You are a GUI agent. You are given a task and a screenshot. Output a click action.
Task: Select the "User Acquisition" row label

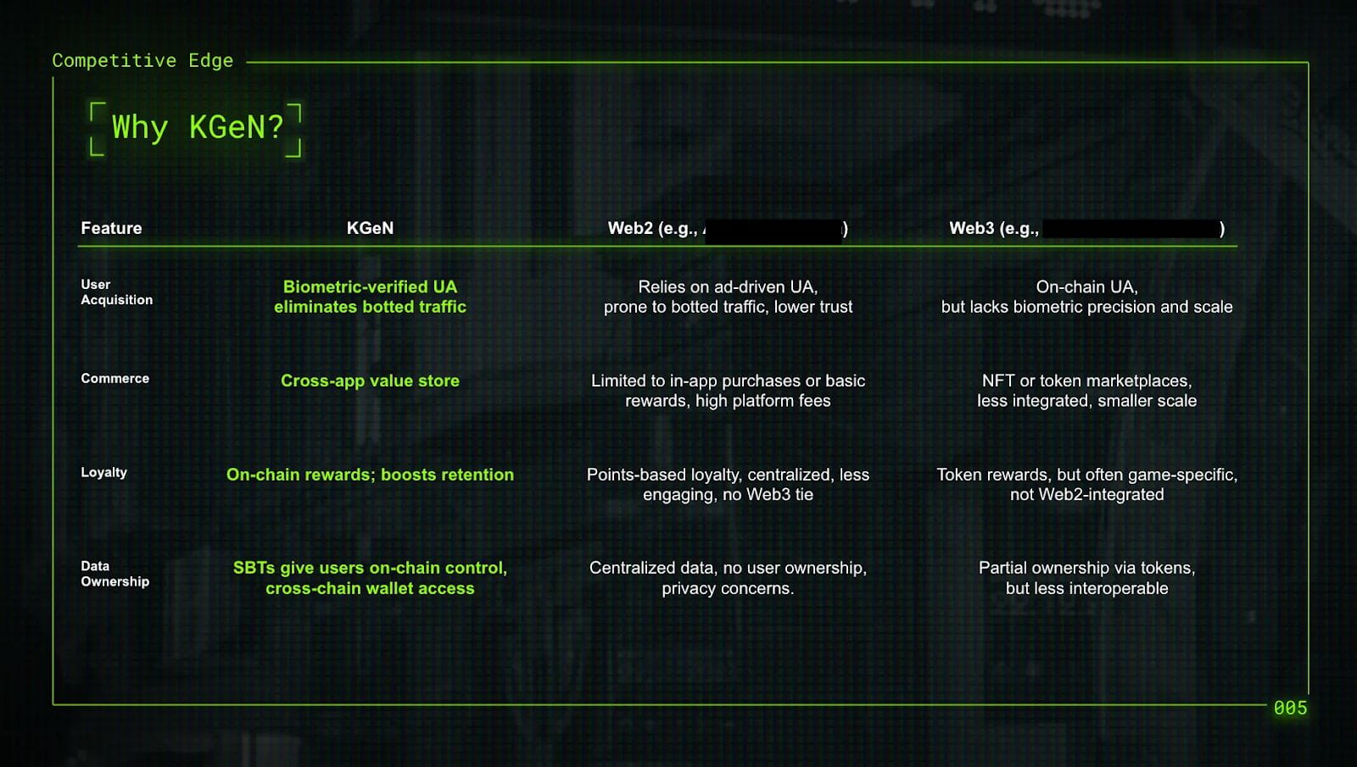[x=116, y=292]
